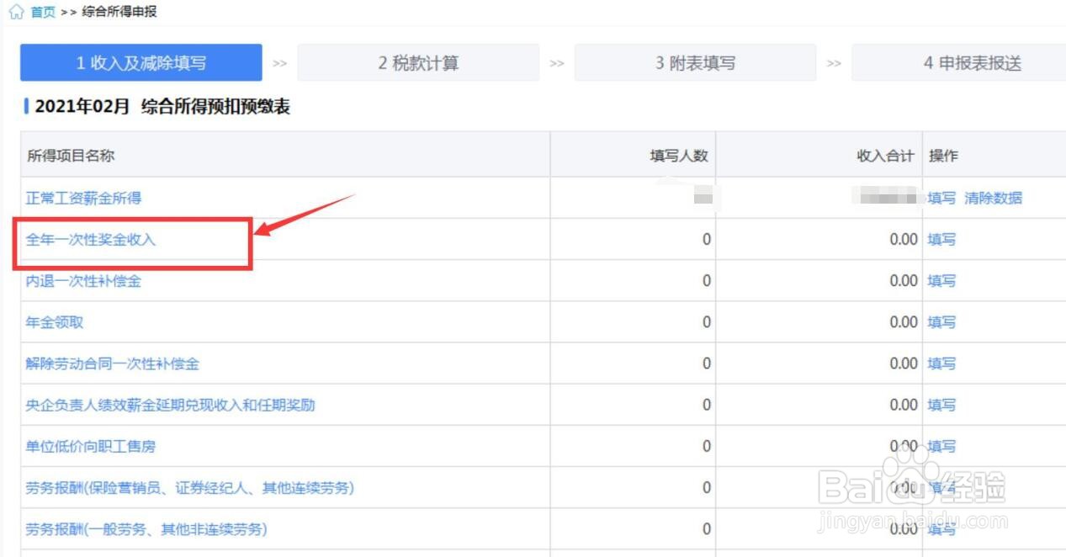Click 清除数据 for 正常工资薪金所得 row
This screenshot has width=1066, height=557.
(x=994, y=199)
